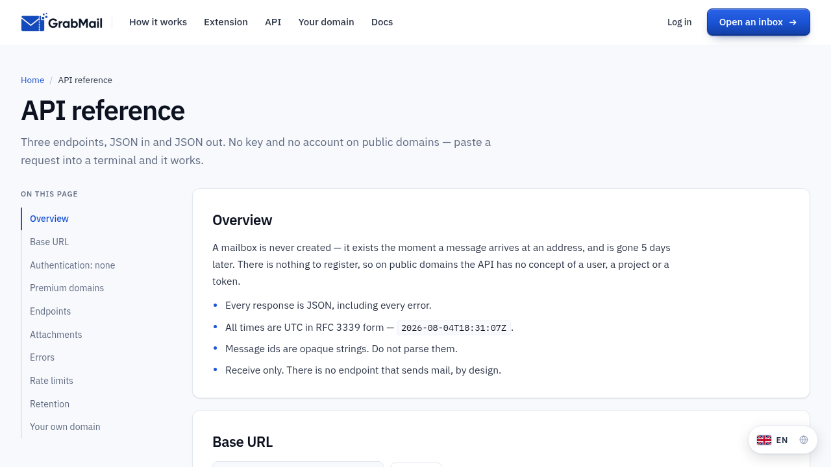Image resolution: width=831 pixels, height=467 pixels.
Task: Click API reference breadcrumb text
Action: pyautogui.click(x=85, y=80)
